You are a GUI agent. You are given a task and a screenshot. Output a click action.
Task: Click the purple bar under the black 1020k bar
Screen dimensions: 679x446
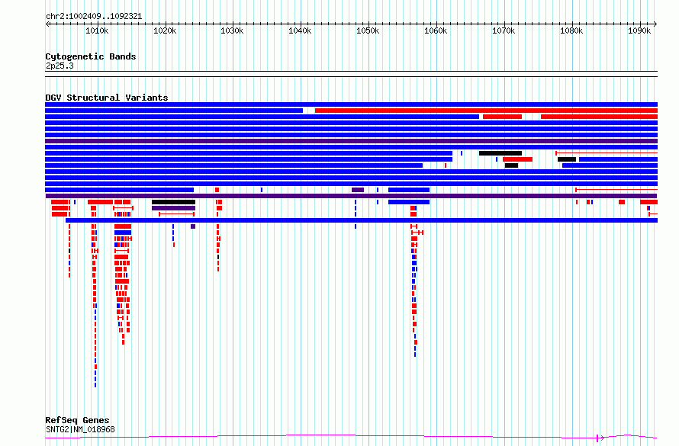[x=173, y=208]
